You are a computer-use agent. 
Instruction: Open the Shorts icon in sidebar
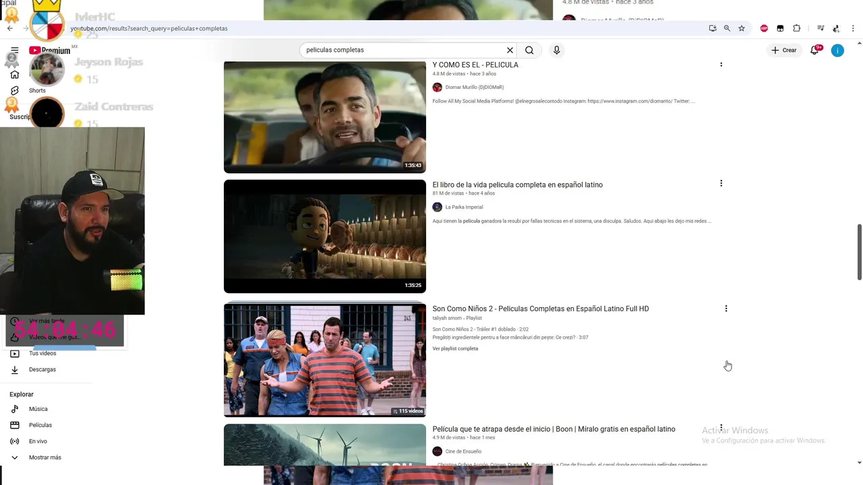tap(14, 90)
